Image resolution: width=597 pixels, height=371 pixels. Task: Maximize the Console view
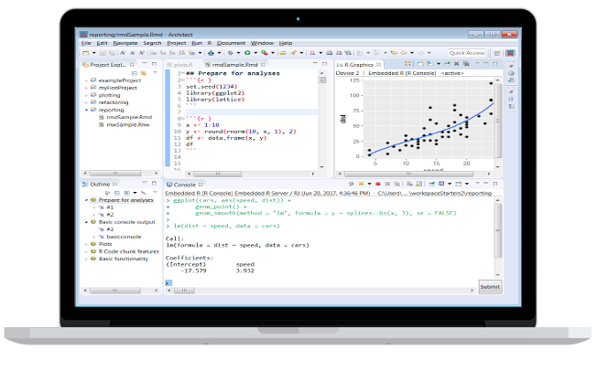point(495,184)
